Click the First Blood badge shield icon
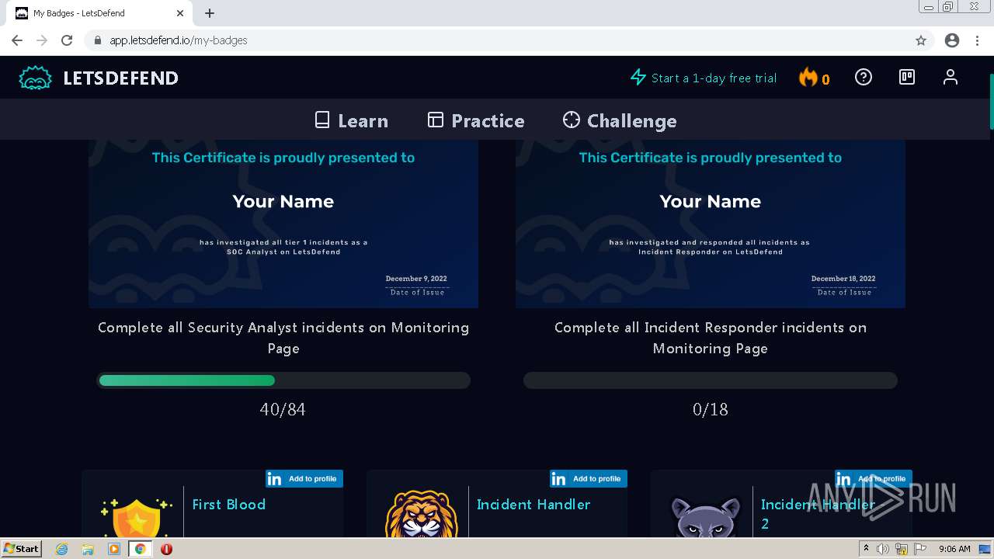This screenshot has height=559, width=994. pyautogui.click(x=135, y=518)
